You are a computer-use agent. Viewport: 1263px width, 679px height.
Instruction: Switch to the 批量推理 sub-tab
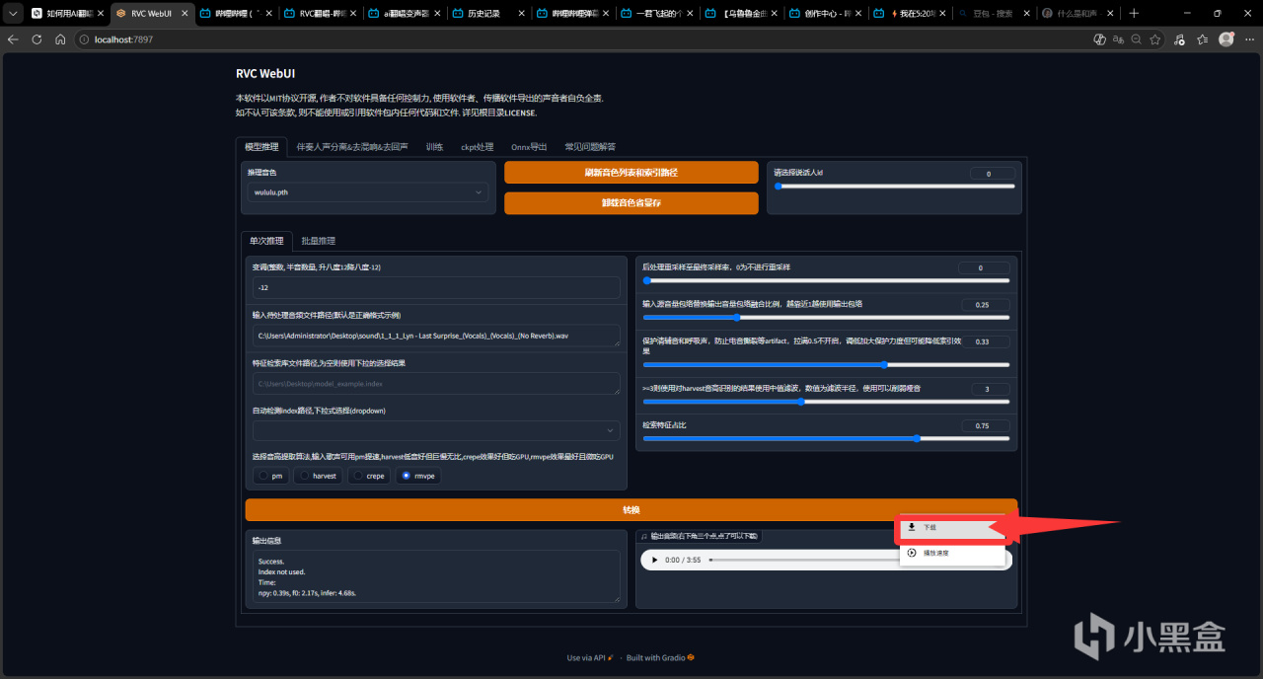pyautogui.click(x=318, y=241)
